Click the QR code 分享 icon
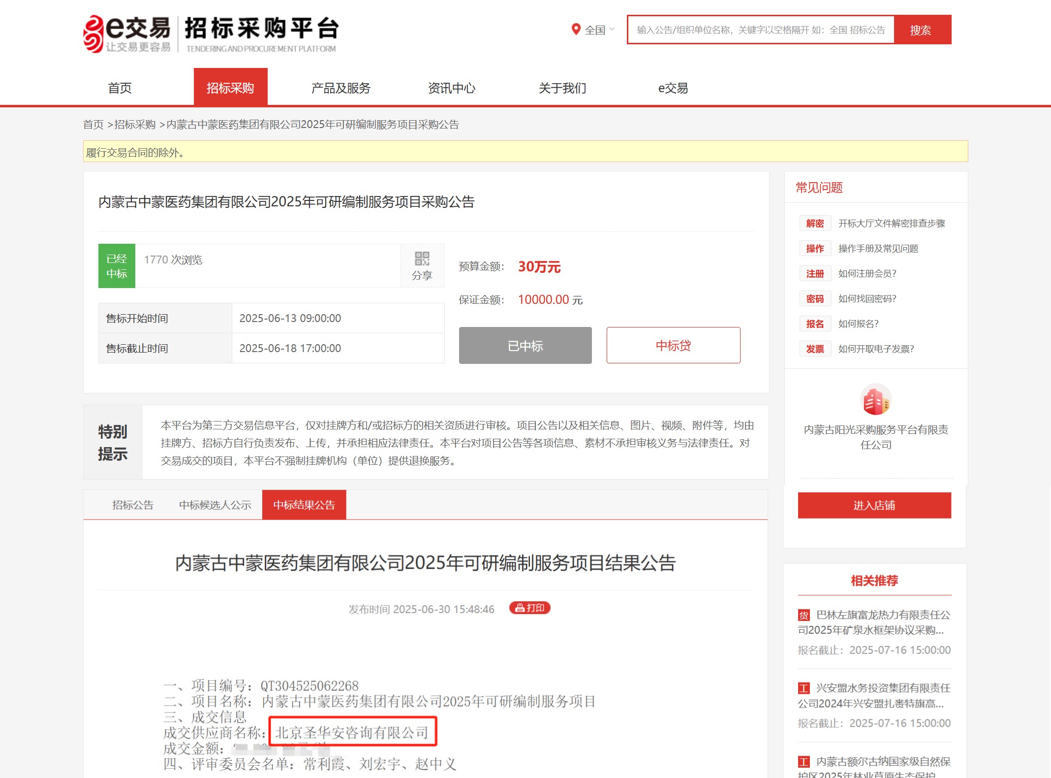This screenshot has height=778, width=1051. [x=422, y=265]
